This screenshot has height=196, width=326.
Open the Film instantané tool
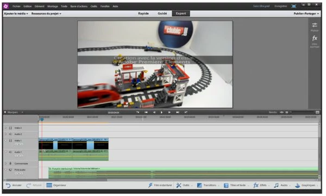coord(160,185)
